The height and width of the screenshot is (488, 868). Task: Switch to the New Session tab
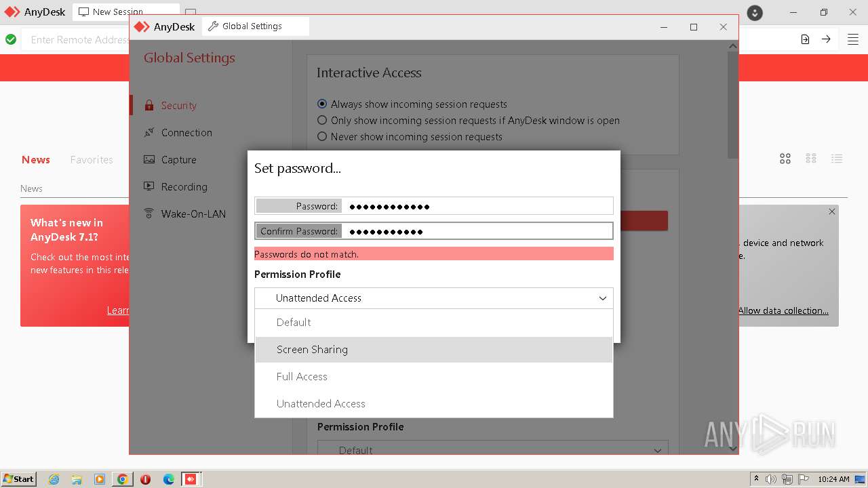coord(126,12)
